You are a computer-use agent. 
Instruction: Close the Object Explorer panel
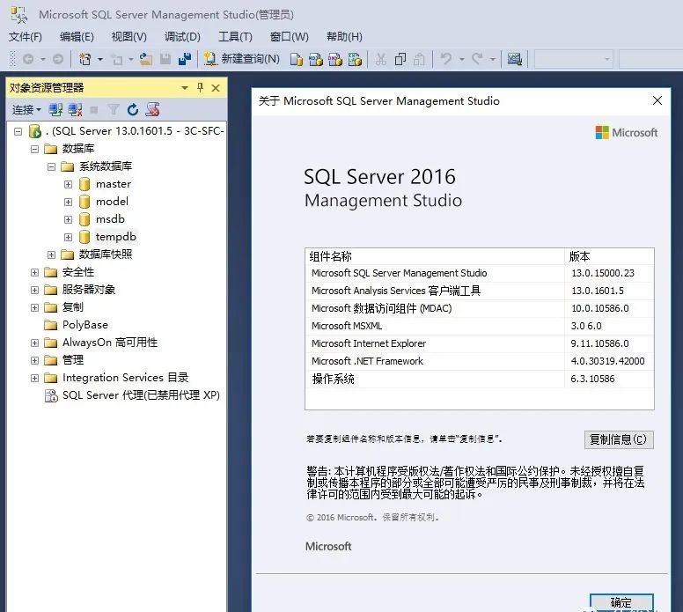216,88
